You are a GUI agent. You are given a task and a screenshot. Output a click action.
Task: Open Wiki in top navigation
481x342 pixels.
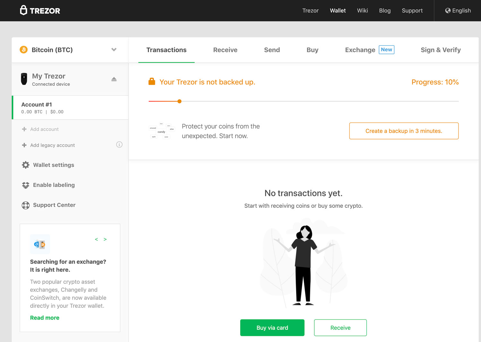[x=362, y=11]
